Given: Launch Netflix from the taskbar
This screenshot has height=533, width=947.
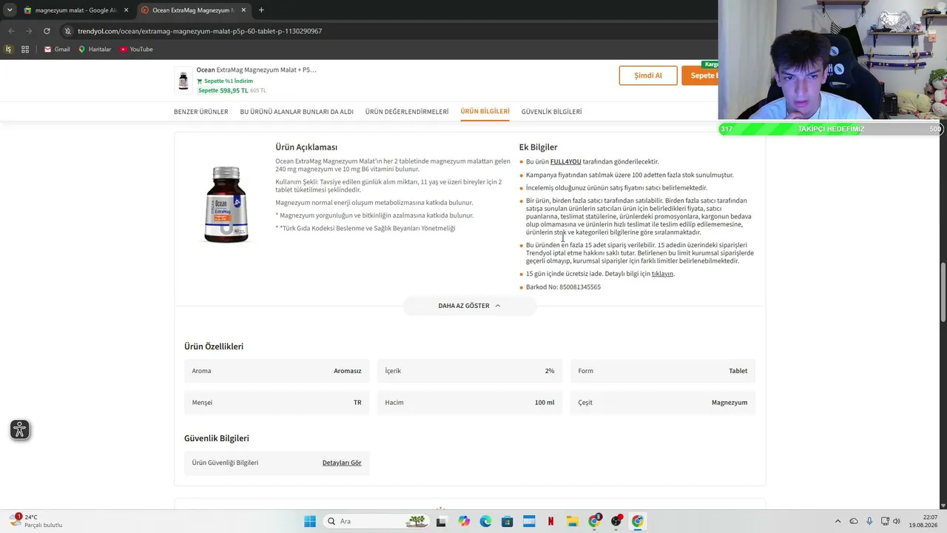Looking at the screenshot, I should pos(550,521).
